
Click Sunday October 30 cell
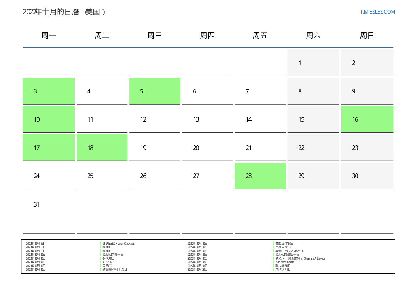tap(367, 176)
